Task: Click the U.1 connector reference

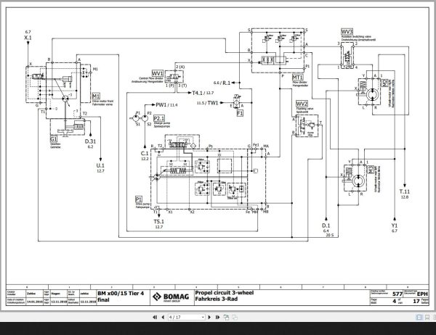Action: pyautogui.click(x=100, y=165)
